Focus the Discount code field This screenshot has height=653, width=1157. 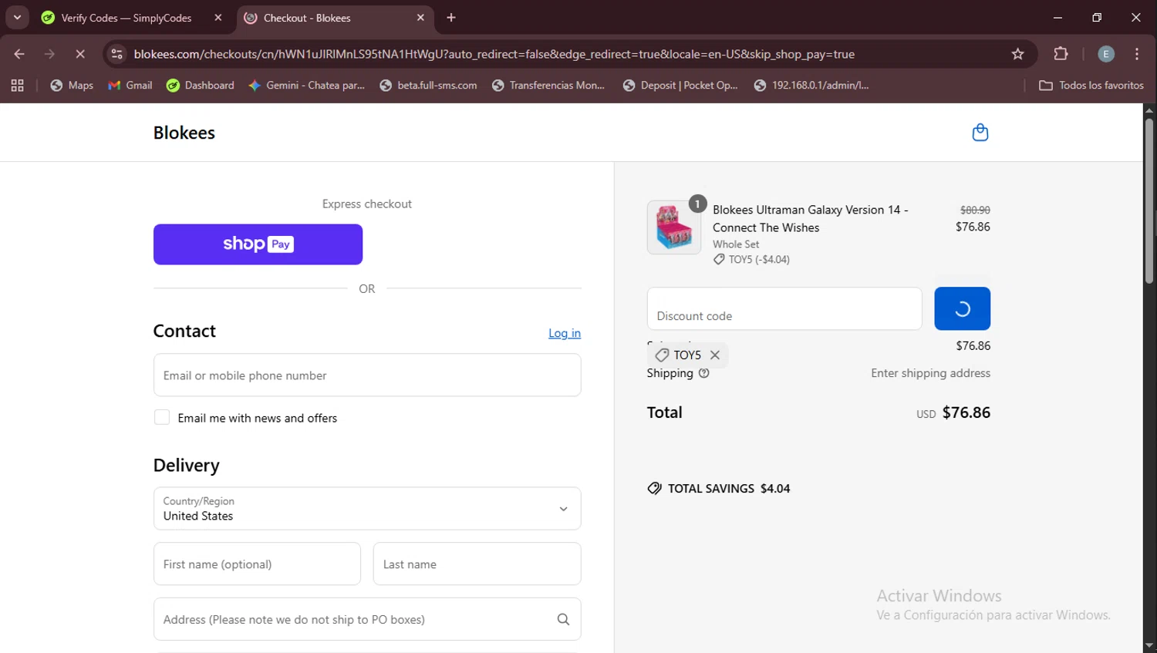[784, 308]
